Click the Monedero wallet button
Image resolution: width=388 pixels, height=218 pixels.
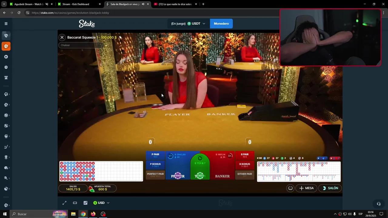pos(221,24)
